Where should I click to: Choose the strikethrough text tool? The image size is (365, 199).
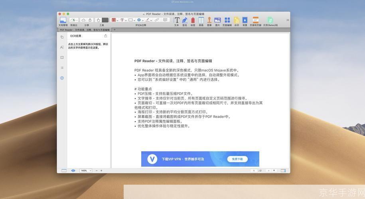pos(122,20)
